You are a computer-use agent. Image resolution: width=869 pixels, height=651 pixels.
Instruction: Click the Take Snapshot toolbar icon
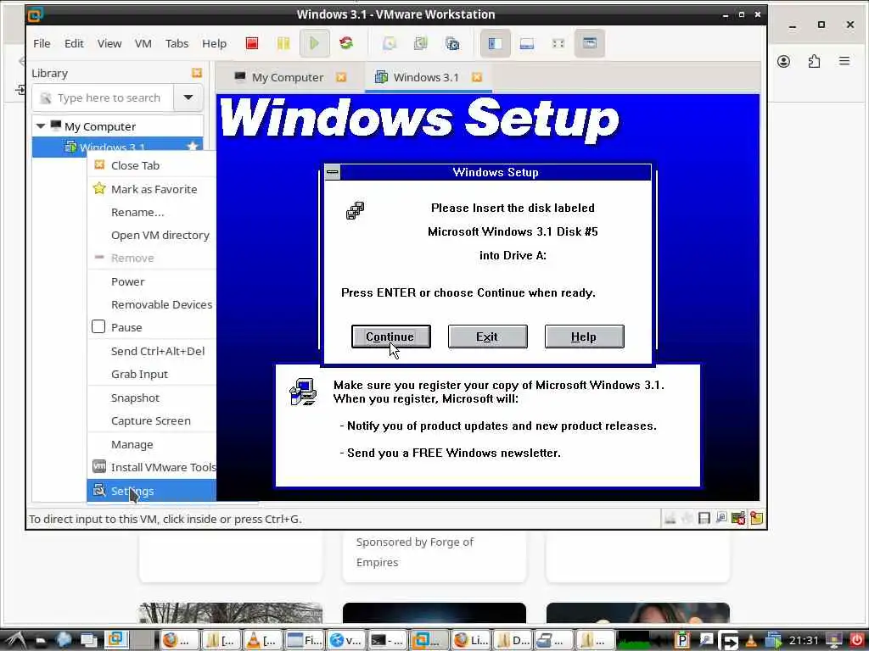390,43
